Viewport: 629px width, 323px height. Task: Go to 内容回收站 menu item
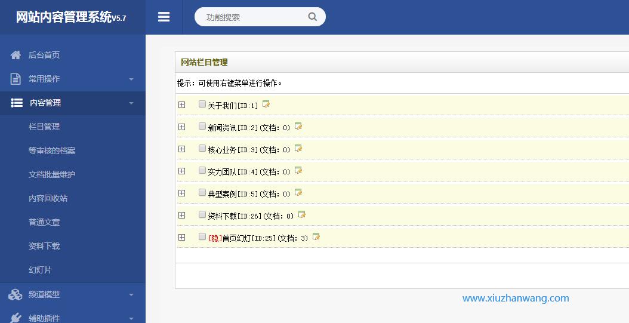[48, 198]
